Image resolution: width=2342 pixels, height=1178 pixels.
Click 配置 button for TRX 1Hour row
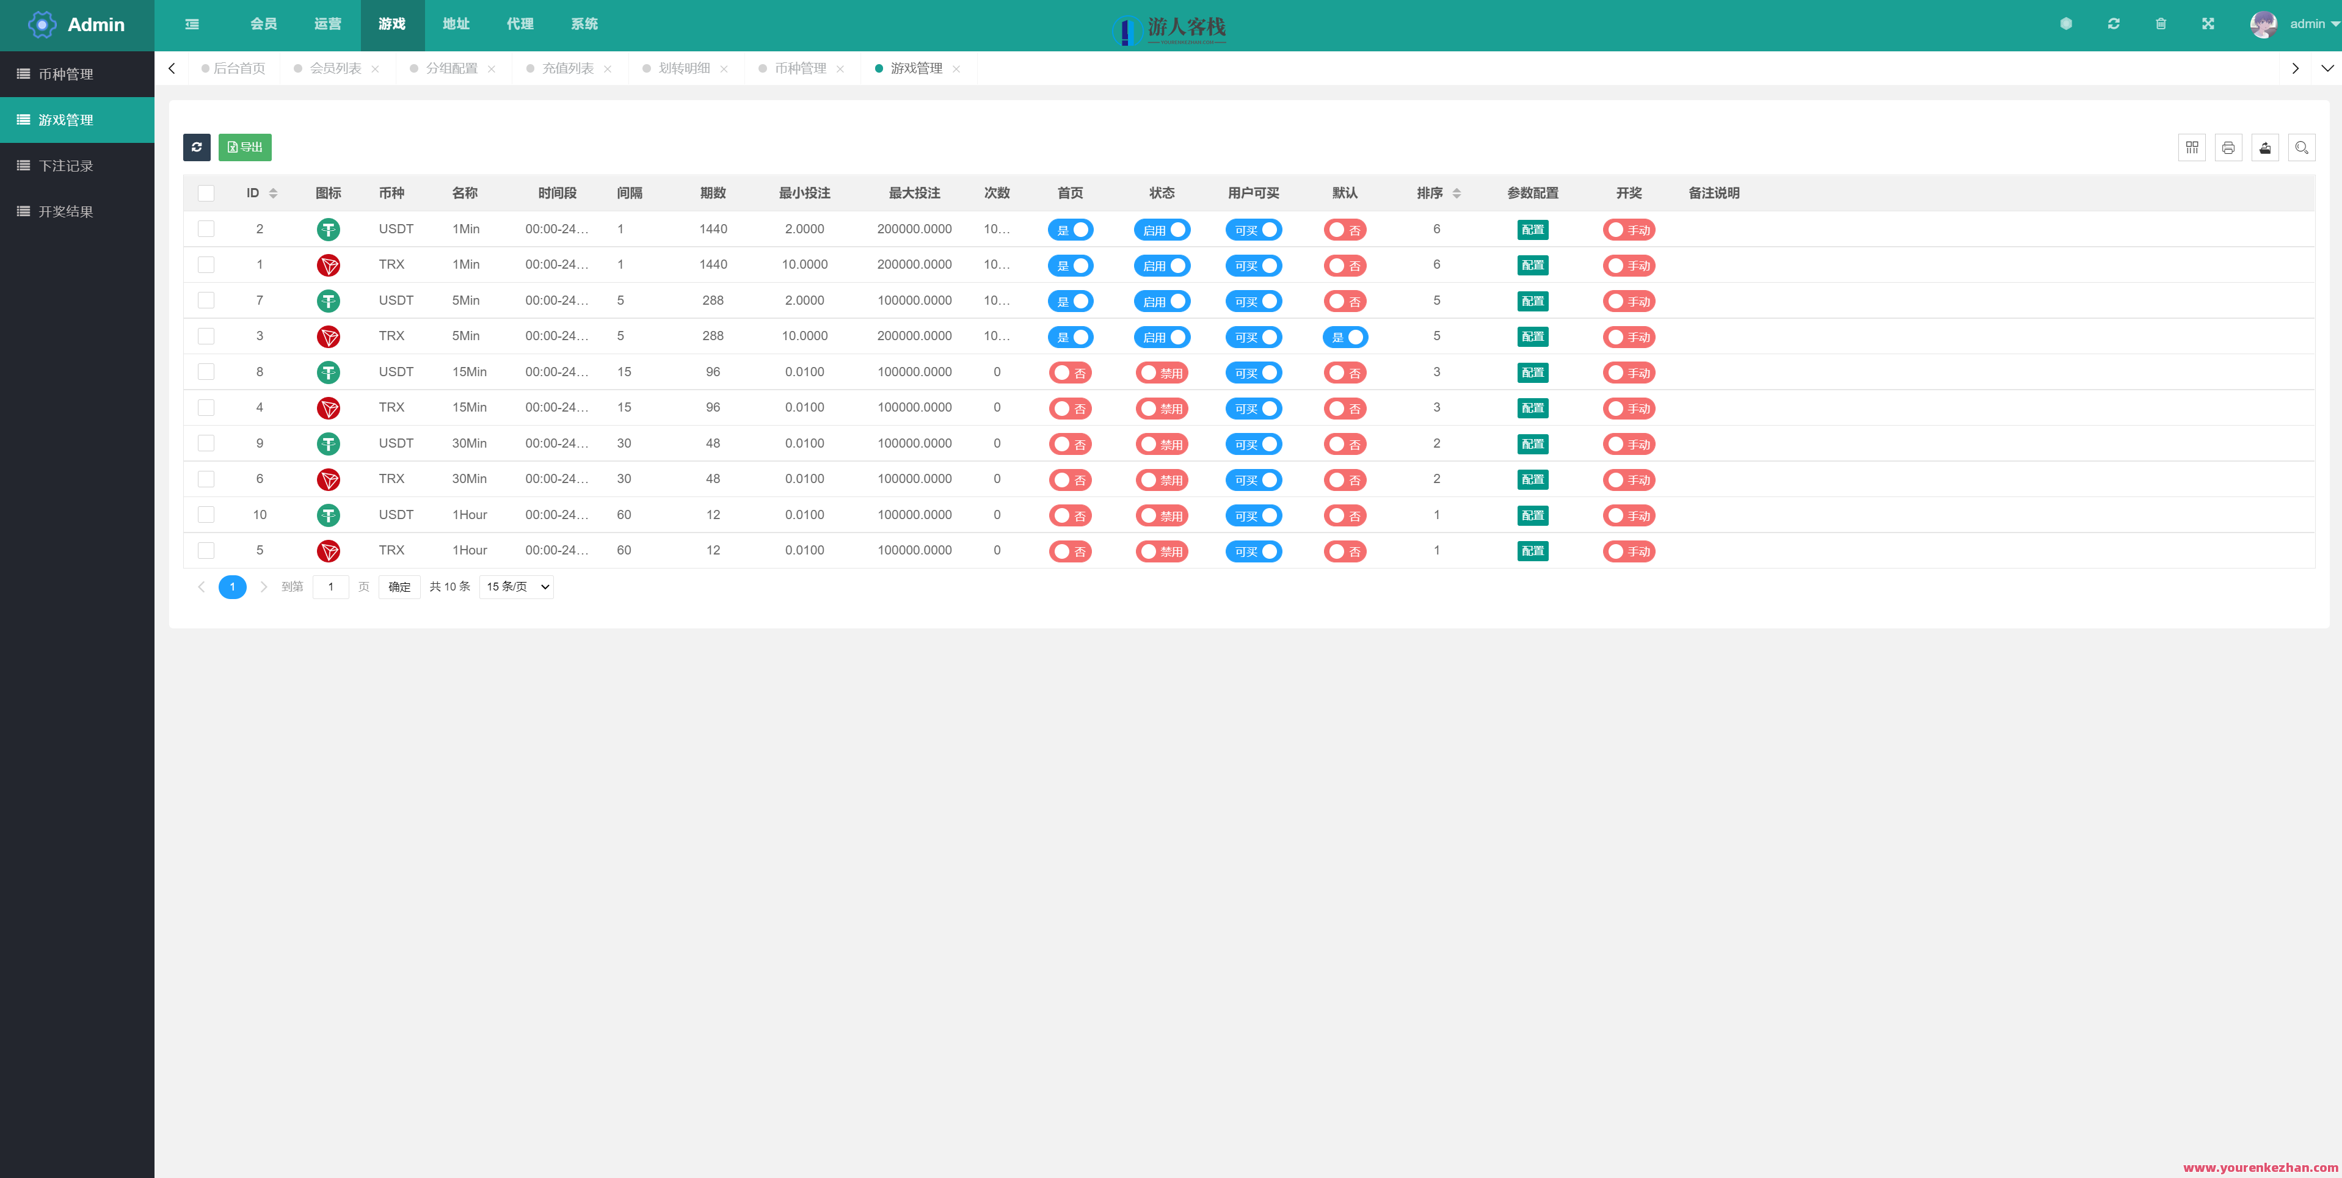(x=1532, y=551)
